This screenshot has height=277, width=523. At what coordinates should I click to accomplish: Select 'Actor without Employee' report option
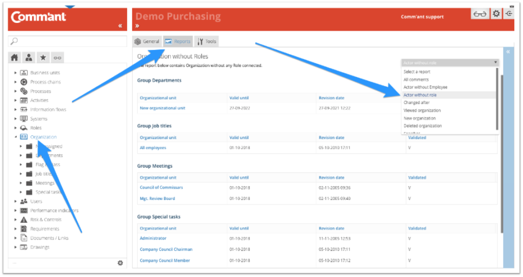425,87
